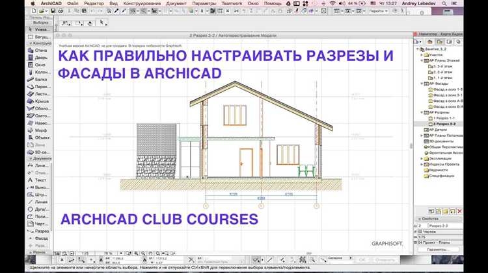The height and width of the screenshot is (273, 488).
Task: Open view '1. 1-й этаж' in Navigator
Action: (x=440, y=78)
